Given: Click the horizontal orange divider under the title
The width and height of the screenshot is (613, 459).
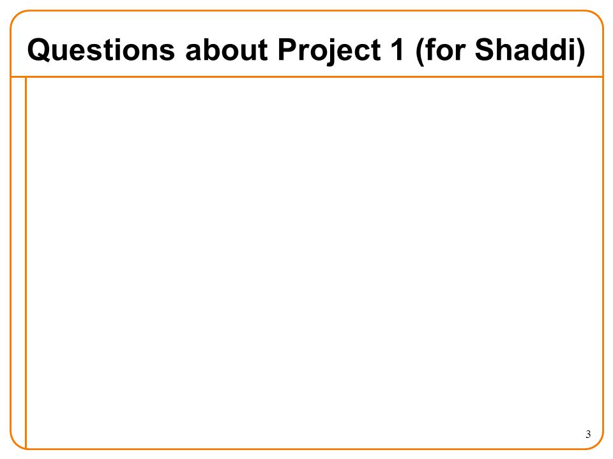Looking at the screenshot, I should coord(306,76).
